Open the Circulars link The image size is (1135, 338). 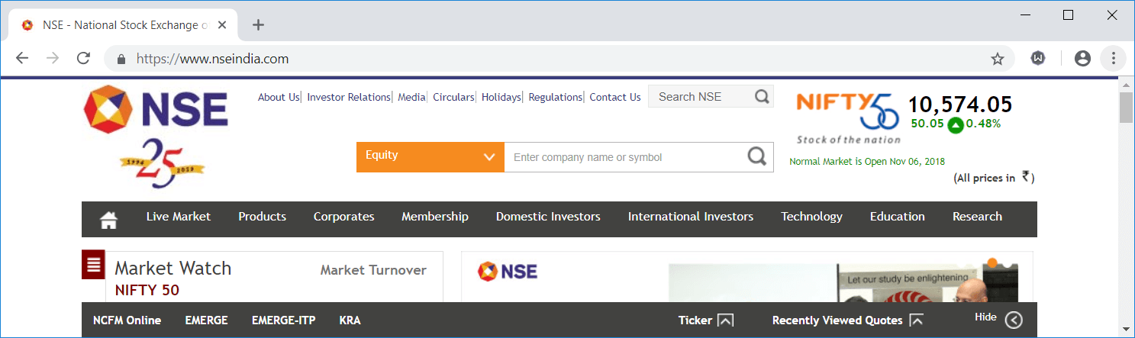(x=453, y=97)
